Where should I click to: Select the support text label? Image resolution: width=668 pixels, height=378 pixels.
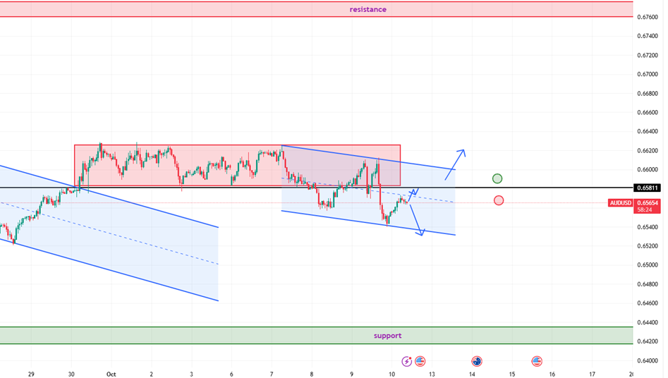[387, 336]
